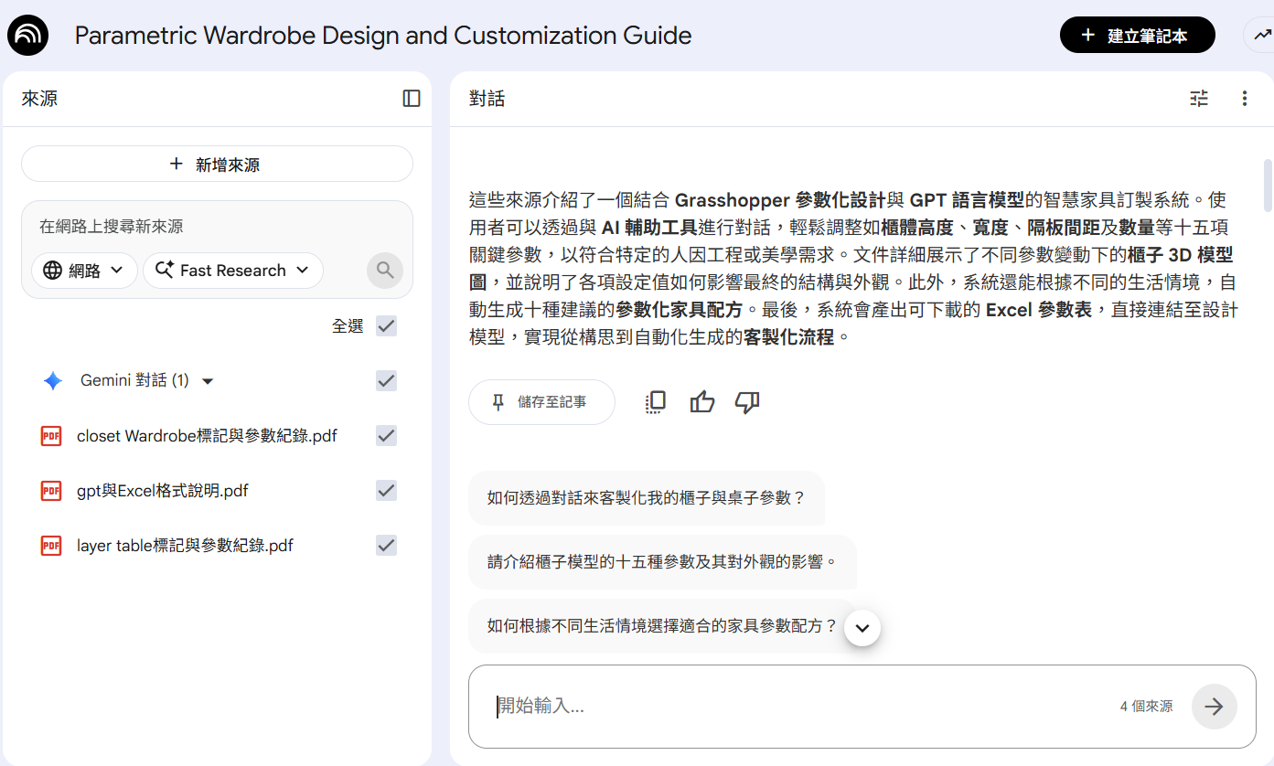This screenshot has height=766, width=1274.
Task: Toggle the 全選 checkbox
Action: coord(387,326)
